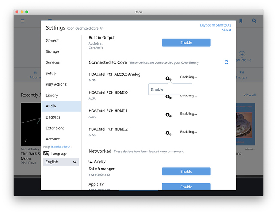The image size is (277, 214).
Task: Open the Library settings tab
Action: click(61, 95)
